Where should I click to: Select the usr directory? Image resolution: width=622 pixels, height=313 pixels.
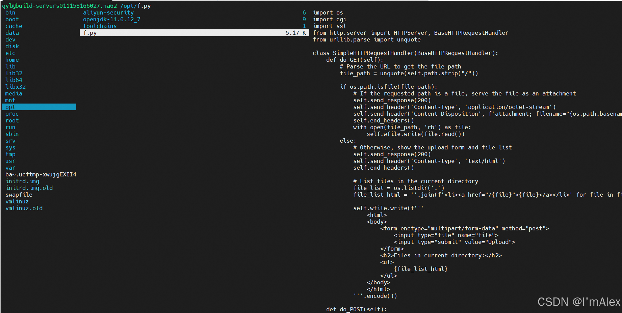pos(10,161)
